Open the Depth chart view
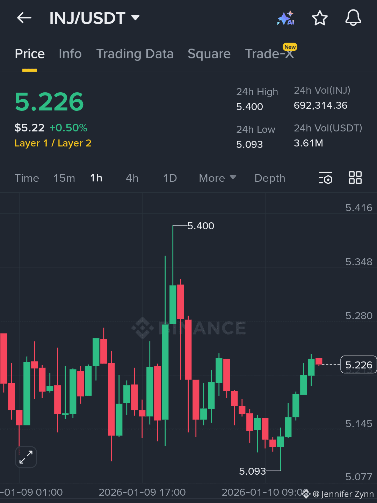 coord(269,178)
